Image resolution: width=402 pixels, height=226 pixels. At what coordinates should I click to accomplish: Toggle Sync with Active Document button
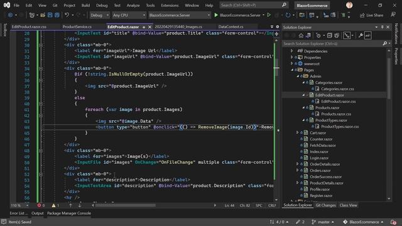click(x=347, y=35)
